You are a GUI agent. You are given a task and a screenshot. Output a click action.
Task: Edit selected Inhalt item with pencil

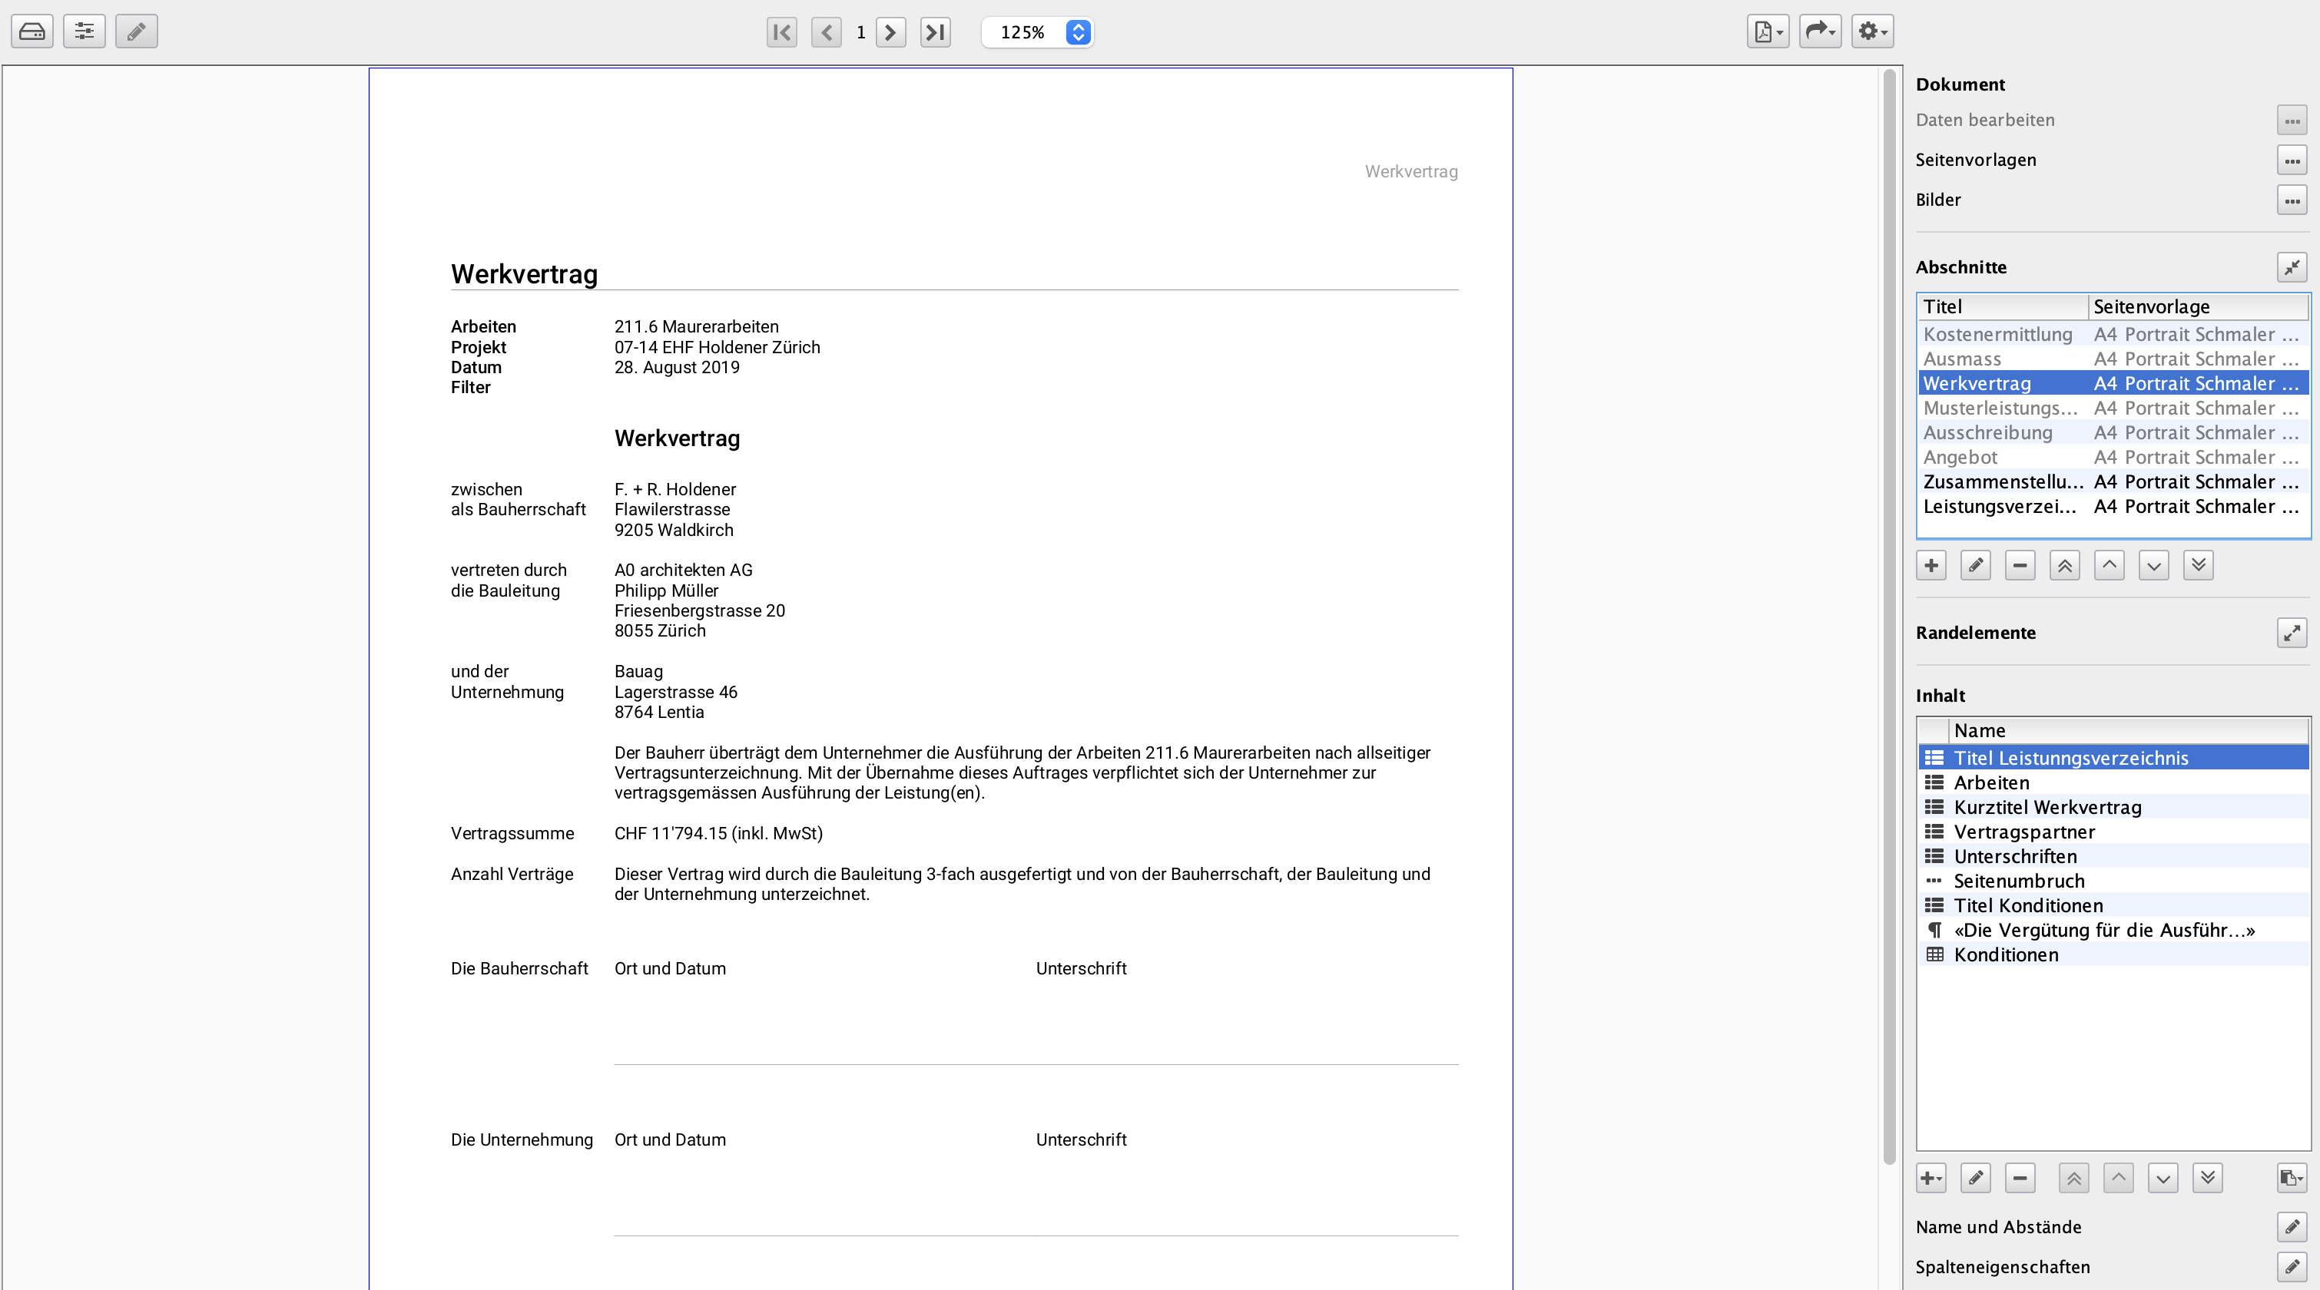[1975, 1177]
